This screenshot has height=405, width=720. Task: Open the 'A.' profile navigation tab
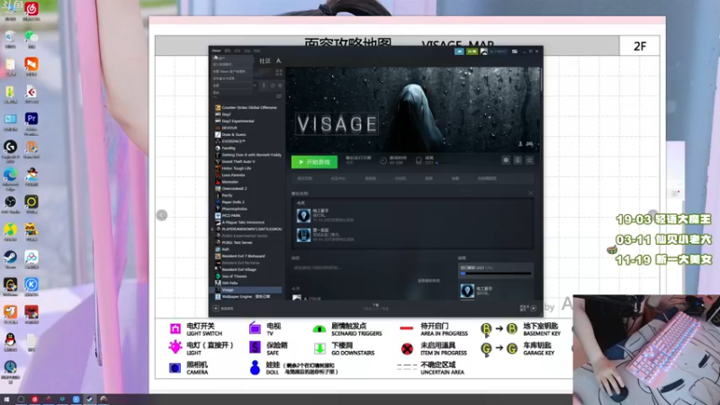[x=278, y=60]
